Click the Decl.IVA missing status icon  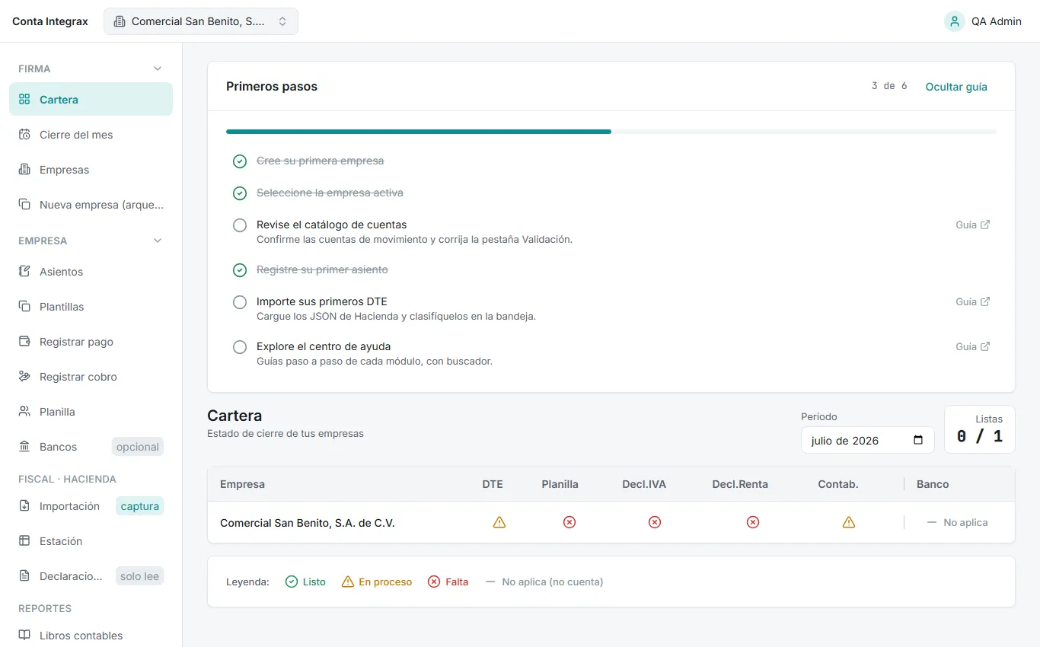655,522
